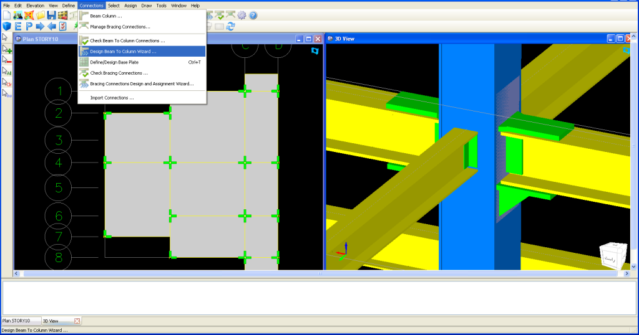Click the Save floppy disk icon
Viewport: 639px width, 335px height.
click(x=51, y=15)
